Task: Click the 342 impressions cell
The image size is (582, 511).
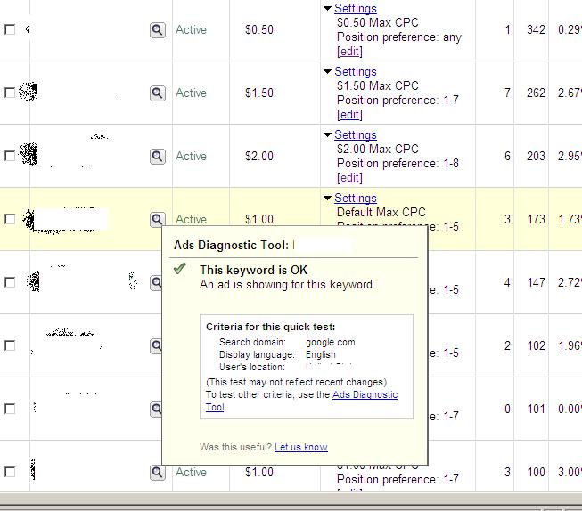Action: click(536, 29)
